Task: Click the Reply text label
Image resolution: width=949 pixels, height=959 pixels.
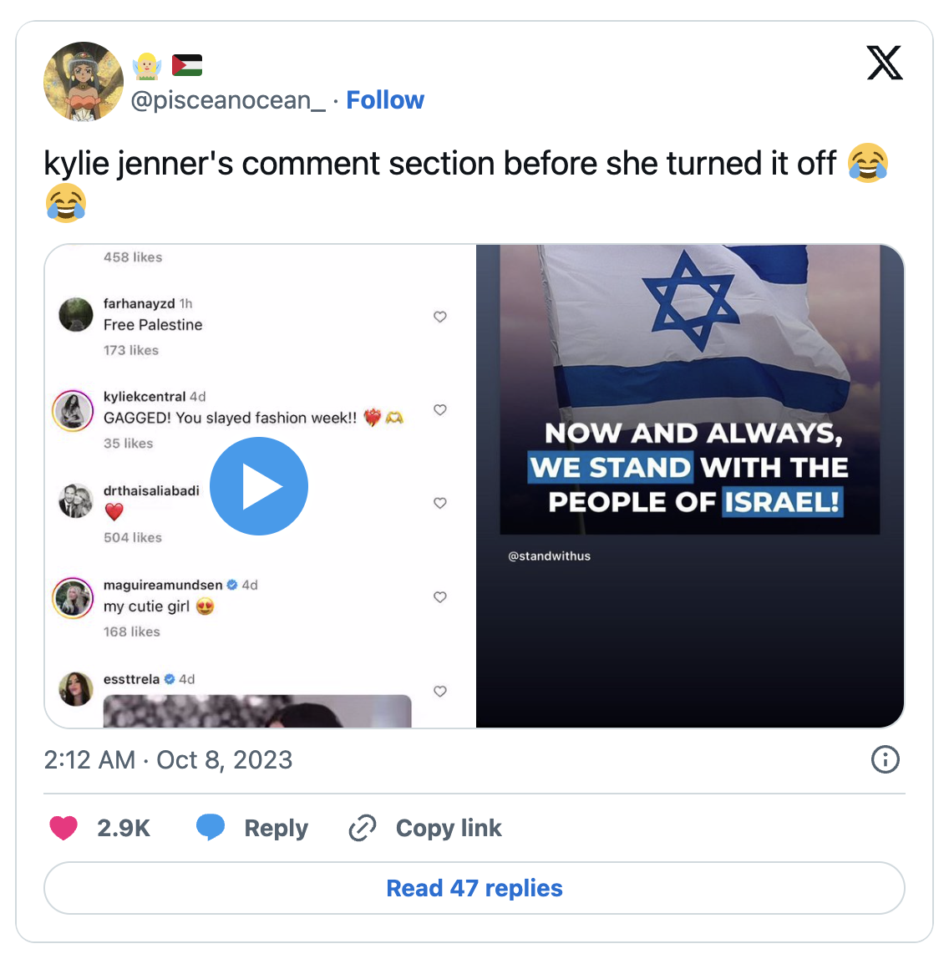Action: point(277,828)
